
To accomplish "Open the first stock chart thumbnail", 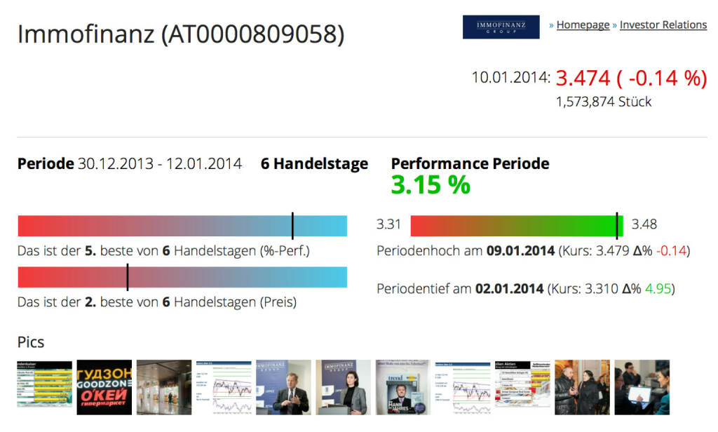I will point(224,387).
